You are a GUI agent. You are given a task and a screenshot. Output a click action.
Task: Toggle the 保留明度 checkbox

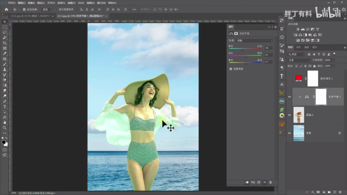pyautogui.click(x=231, y=69)
